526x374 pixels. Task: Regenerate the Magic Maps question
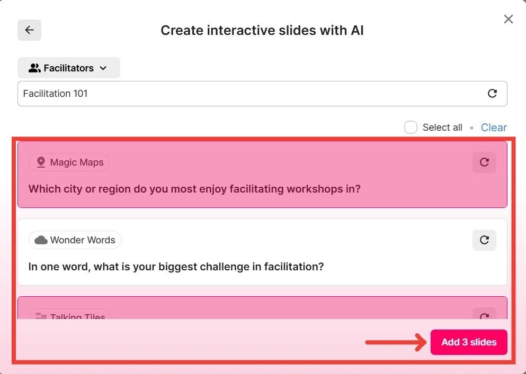coord(484,162)
